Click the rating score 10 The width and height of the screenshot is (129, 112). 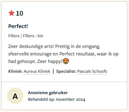(x=20, y=13)
